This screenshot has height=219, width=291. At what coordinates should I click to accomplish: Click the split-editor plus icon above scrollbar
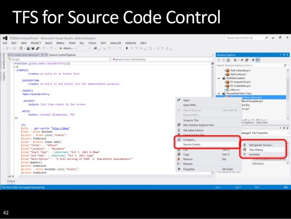point(213,64)
